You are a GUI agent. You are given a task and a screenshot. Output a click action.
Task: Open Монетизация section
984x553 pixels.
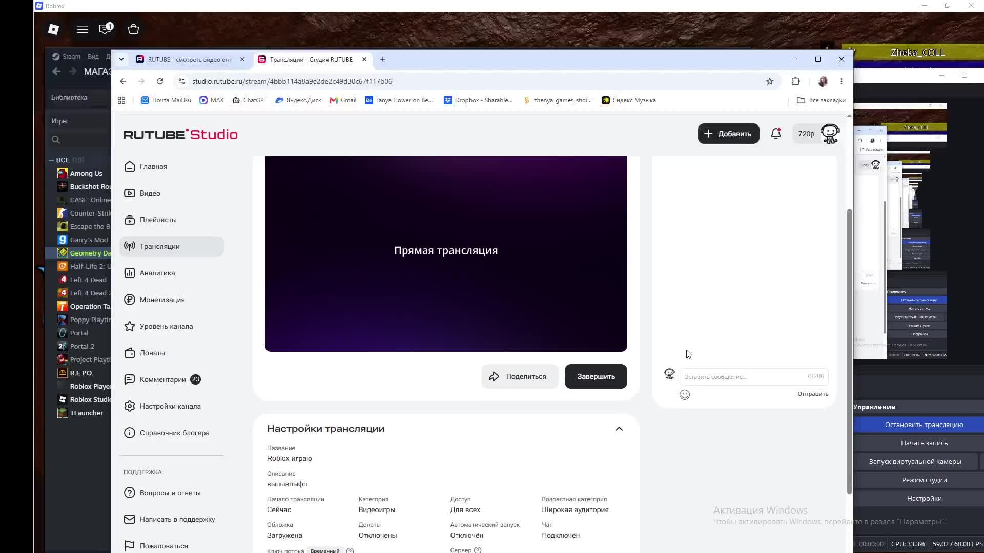pos(171,300)
